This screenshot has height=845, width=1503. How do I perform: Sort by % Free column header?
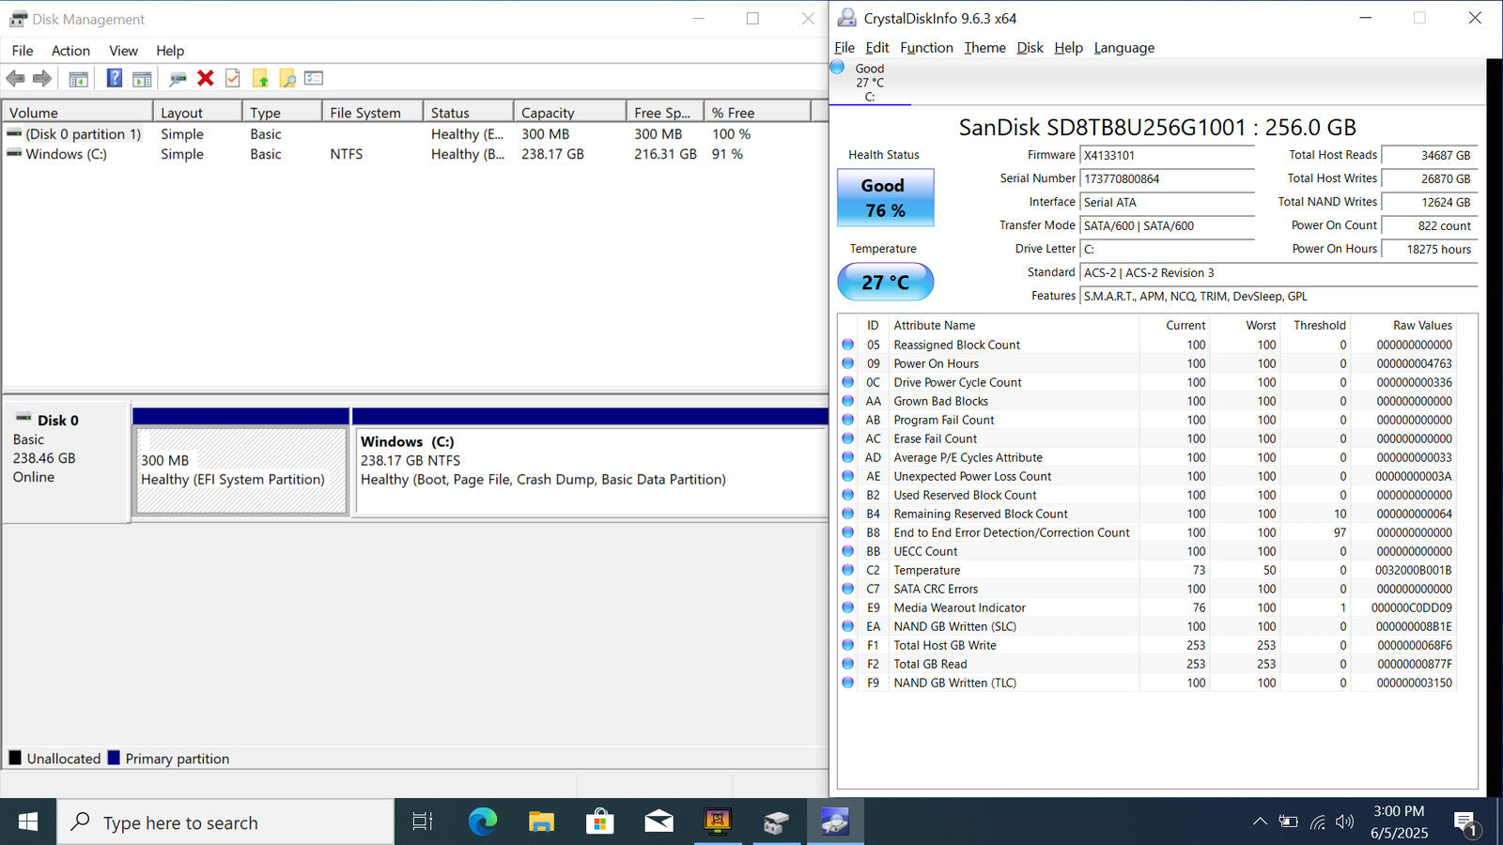(x=757, y=113)
